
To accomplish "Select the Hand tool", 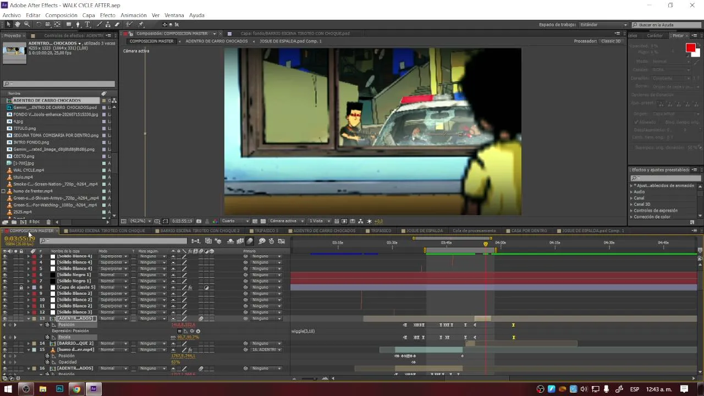I will (18, 24).
